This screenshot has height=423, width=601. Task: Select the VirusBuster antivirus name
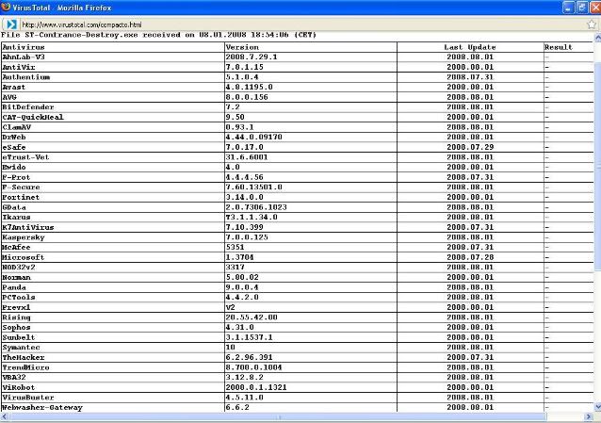click(x=28, y=398)
